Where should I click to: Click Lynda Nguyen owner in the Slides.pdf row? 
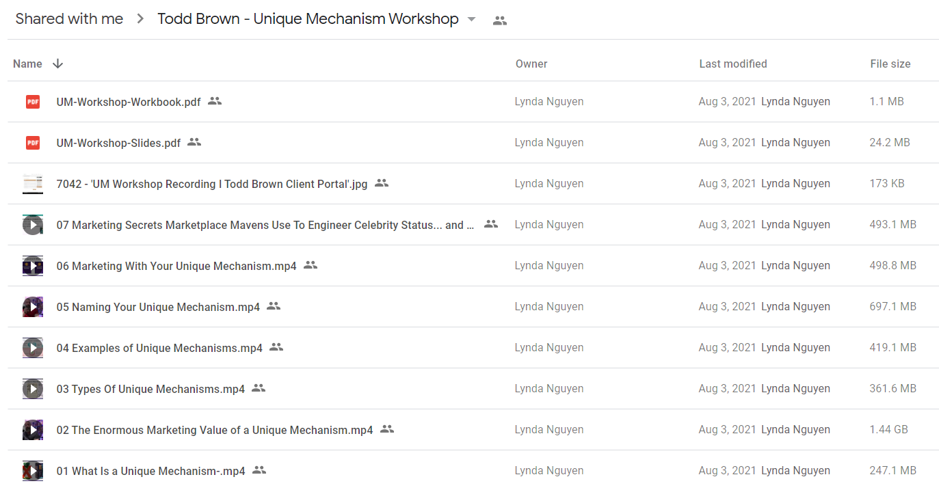(x=549, y=143)
